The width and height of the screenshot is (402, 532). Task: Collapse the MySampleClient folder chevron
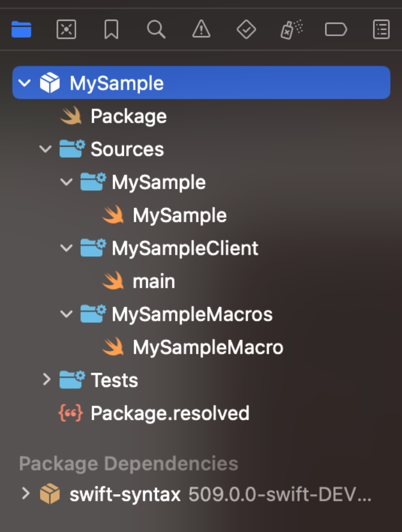pos(67,248)
